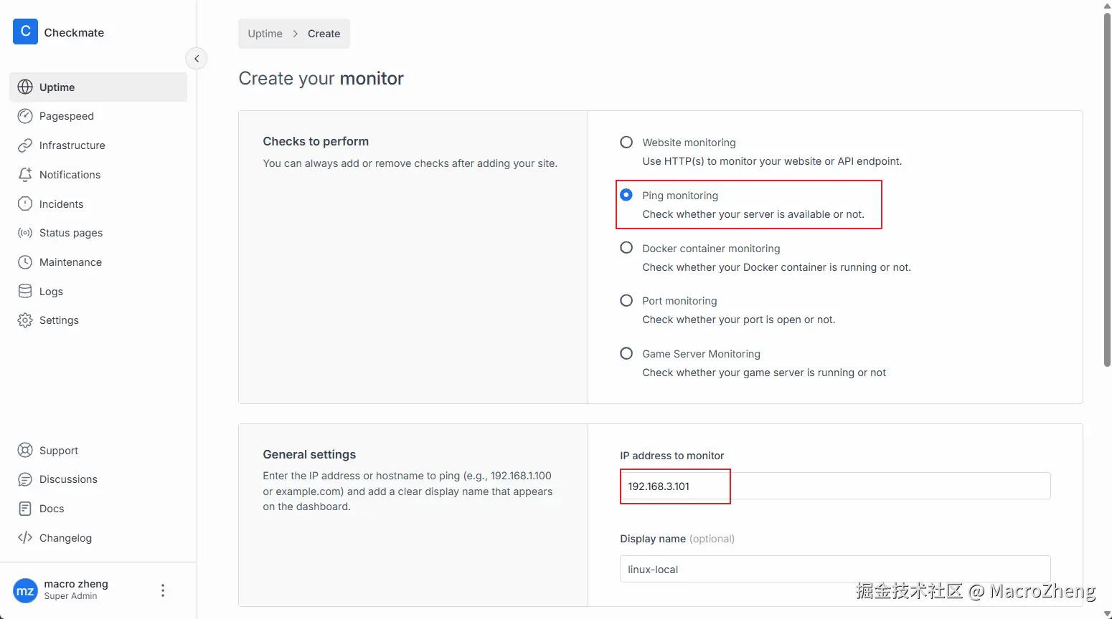Open Uptime in the sidebar
Screen dimensions: 1112x619
(x=98, y=87)
